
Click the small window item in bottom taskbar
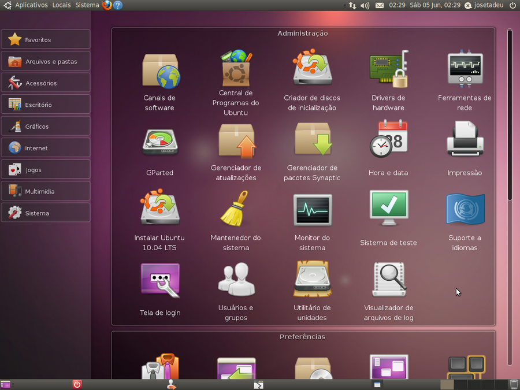tap(377, 385)
